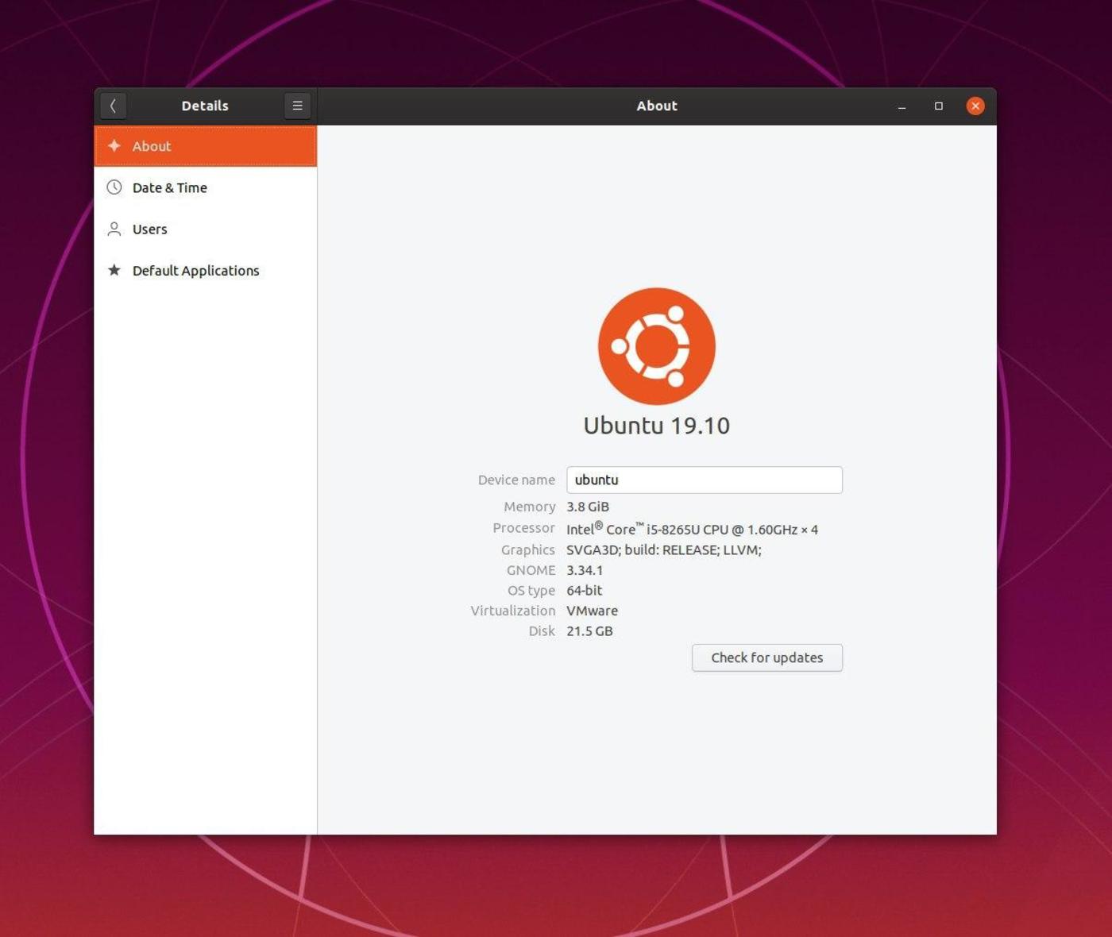The width and height of the screenshot is (1112, 937).
Task: Open the Default Applications settings page
Action: click(195, 270)
